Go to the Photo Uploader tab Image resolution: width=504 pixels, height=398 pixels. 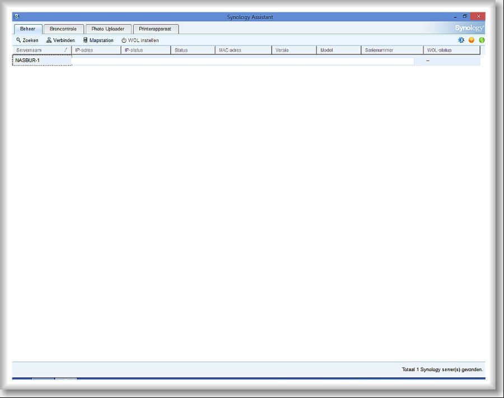pyautogui.click(x=108, y=29)
